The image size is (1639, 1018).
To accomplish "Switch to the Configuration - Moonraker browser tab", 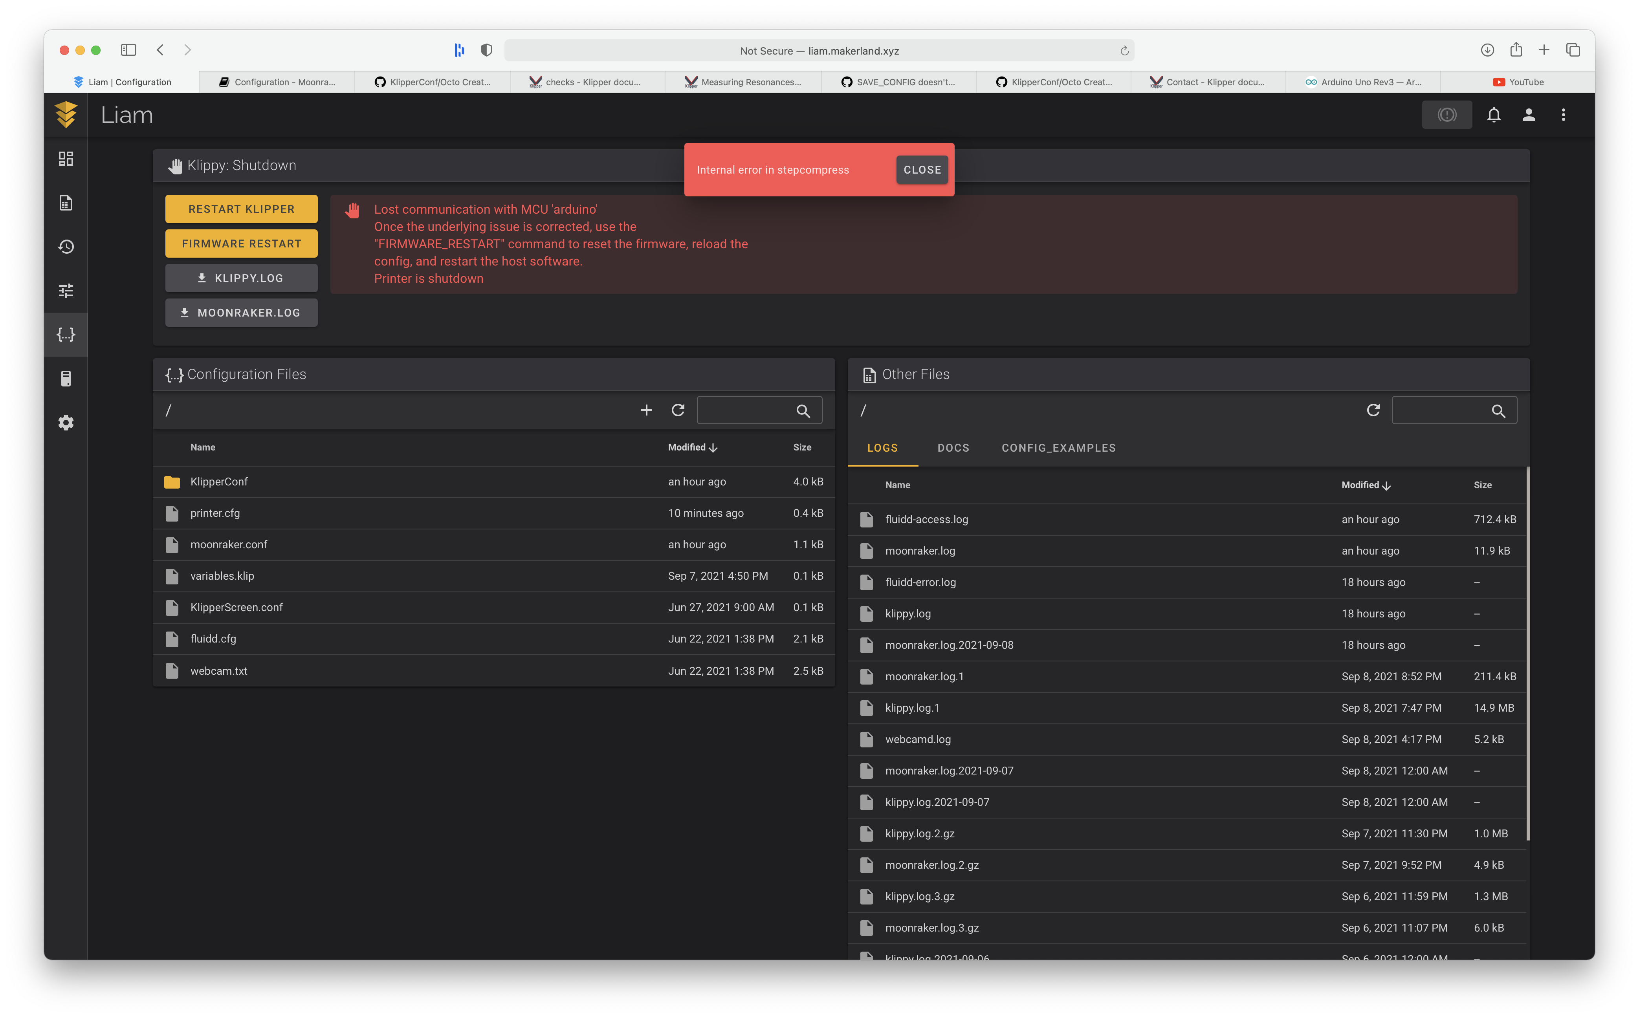I will (277, 82).
